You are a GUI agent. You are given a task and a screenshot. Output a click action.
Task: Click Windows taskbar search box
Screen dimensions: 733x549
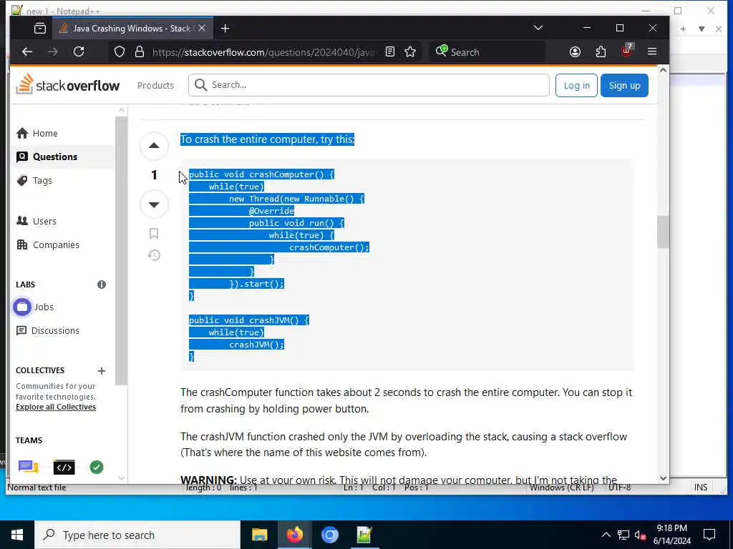(x=137, y=535)
